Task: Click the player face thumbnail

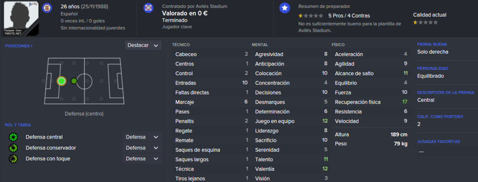Action: pyautogui.click(x=21, y=18)
